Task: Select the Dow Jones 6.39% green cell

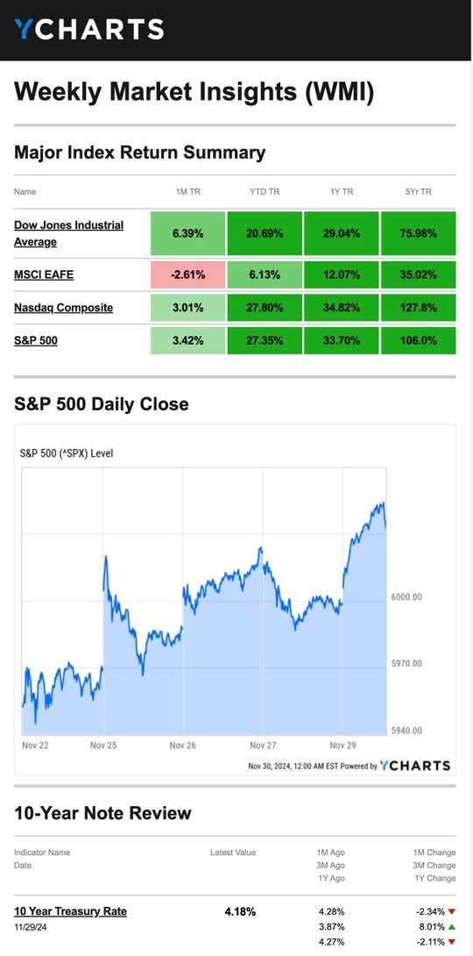Action: coord(187,233)
